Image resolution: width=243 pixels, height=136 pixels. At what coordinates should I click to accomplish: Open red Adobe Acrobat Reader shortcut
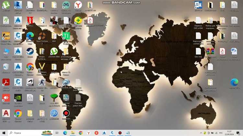(x=6, y=85)
